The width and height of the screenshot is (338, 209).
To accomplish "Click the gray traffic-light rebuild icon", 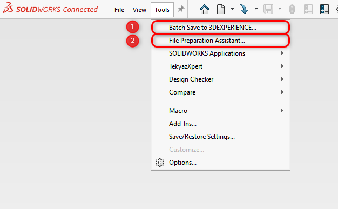I will (292, 9).
